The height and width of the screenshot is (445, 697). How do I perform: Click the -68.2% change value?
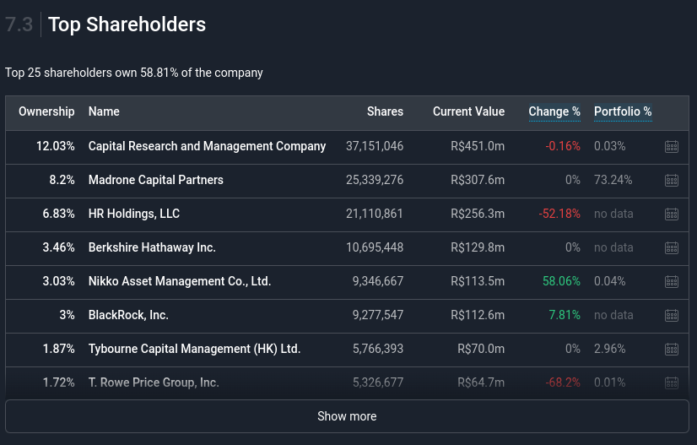(563, 383)
